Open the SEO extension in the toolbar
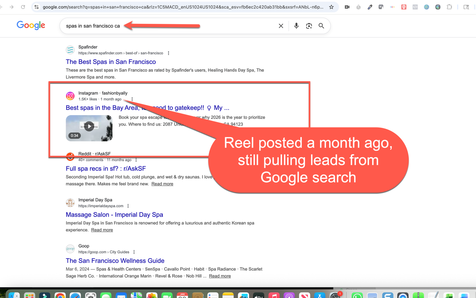This screenshot has width=476, height=298. [x=392, y=7]
